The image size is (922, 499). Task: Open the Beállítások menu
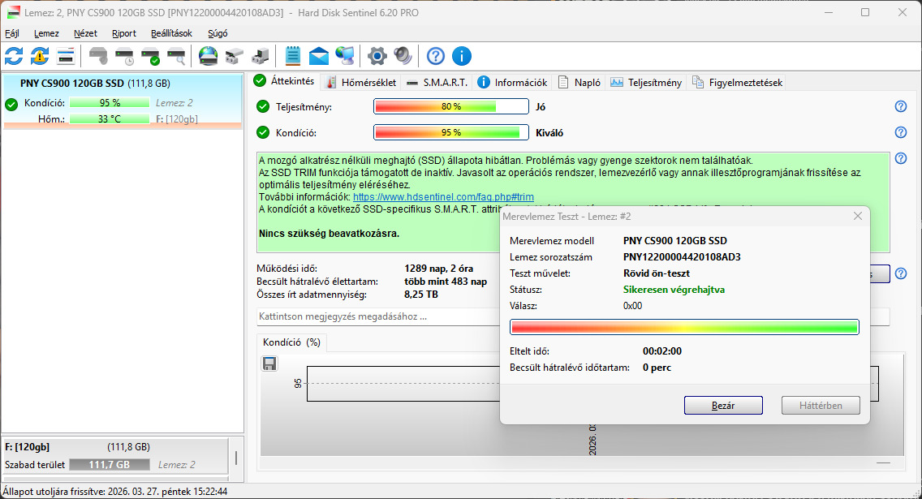pyautogui.click(x=172, y=33)
